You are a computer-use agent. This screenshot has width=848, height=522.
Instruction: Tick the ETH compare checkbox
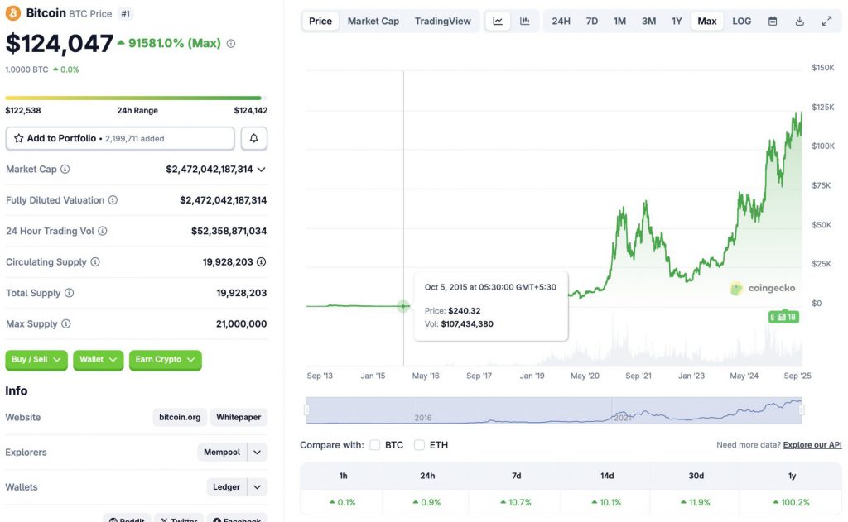click(x=420, y=445)
